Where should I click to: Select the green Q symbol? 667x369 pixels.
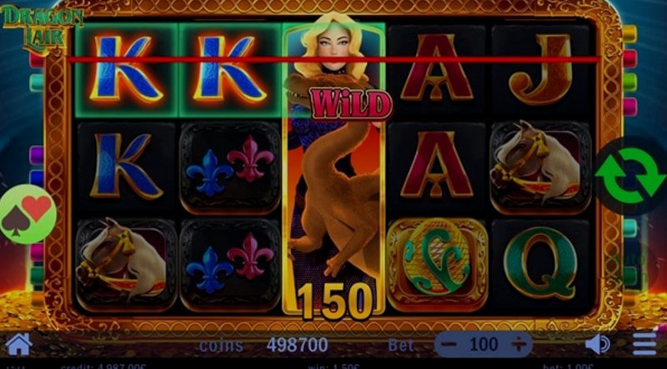pyautogui.click(x=540, y=262)
